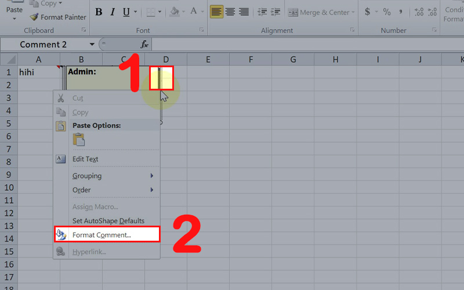Apply Percent Style format
This screenshot has height=290, width=464.
click(387, 12)
